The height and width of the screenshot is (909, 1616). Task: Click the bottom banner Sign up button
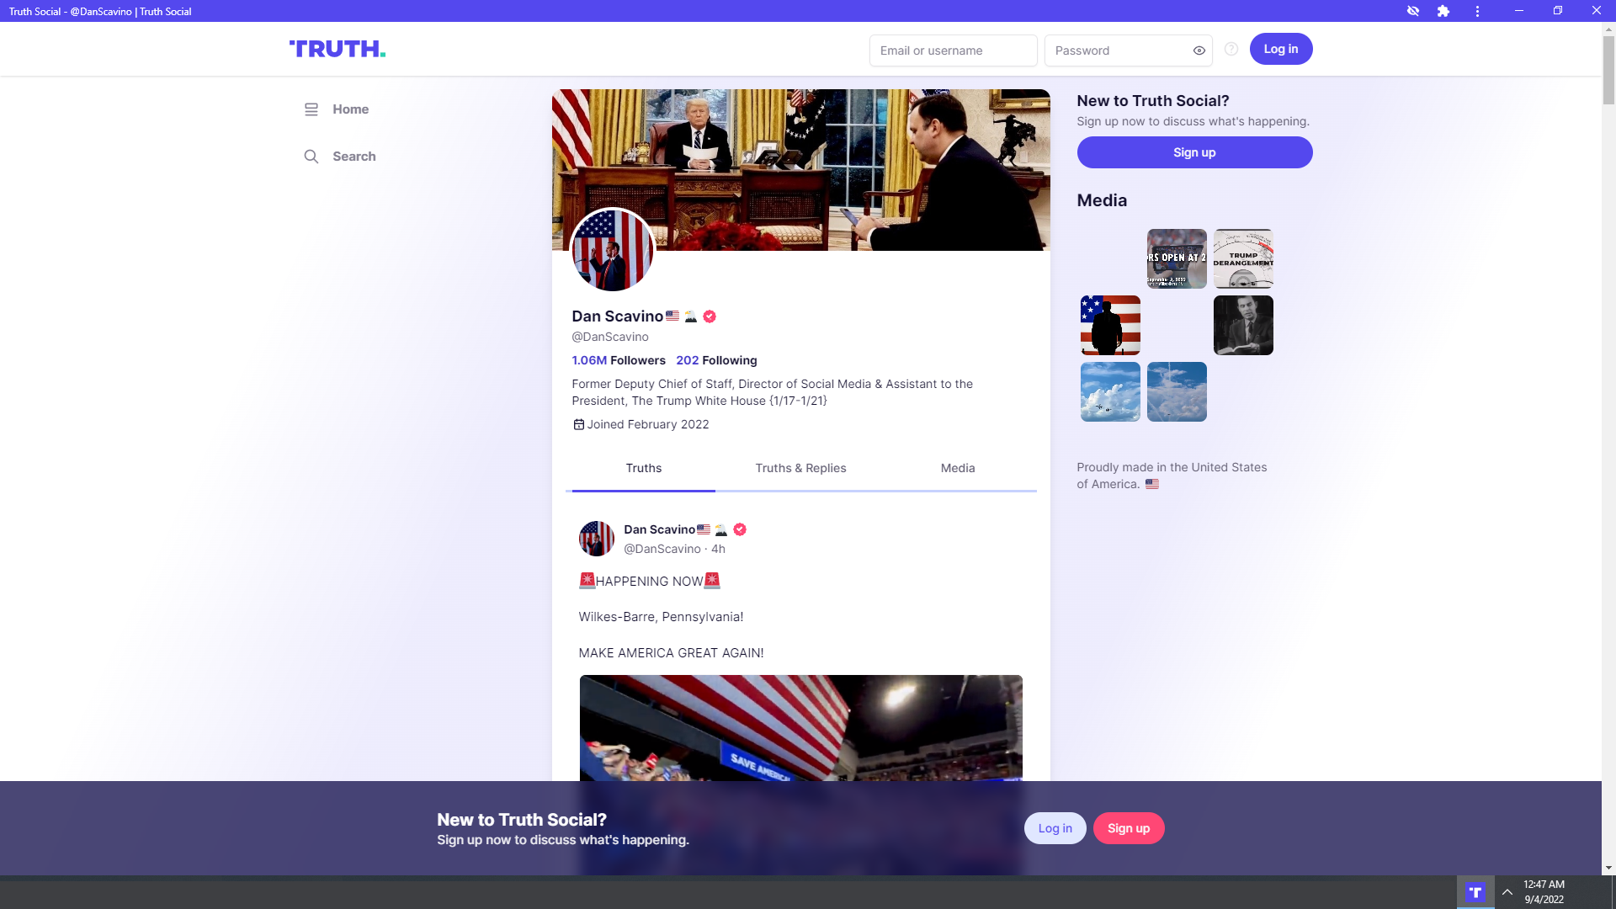tap(1129, 828)
